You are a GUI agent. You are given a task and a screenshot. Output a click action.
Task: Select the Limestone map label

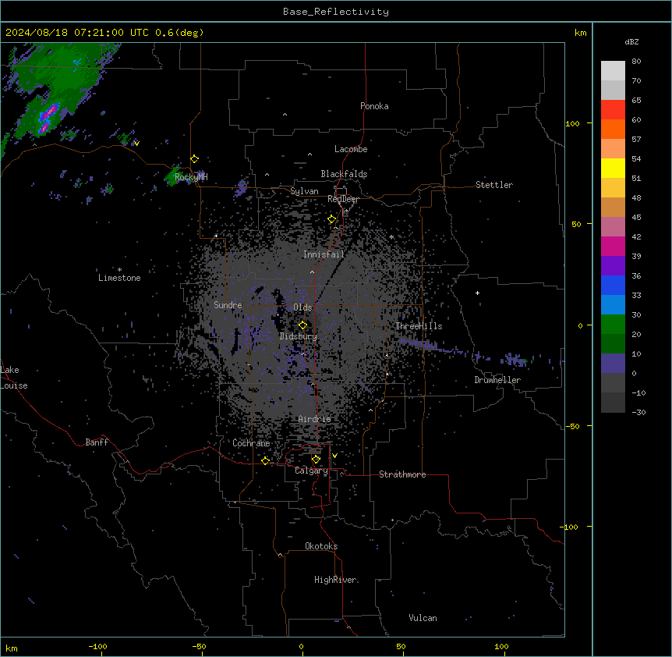click(x=119, y=278)
